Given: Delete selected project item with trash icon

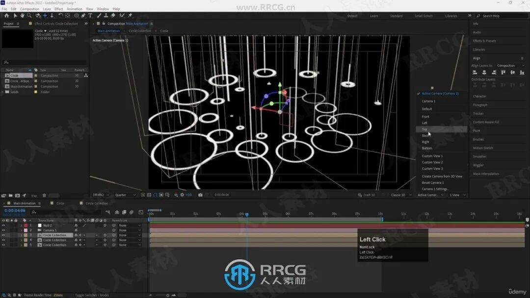Looking at the screenshot, I should (x=44, y=195).
